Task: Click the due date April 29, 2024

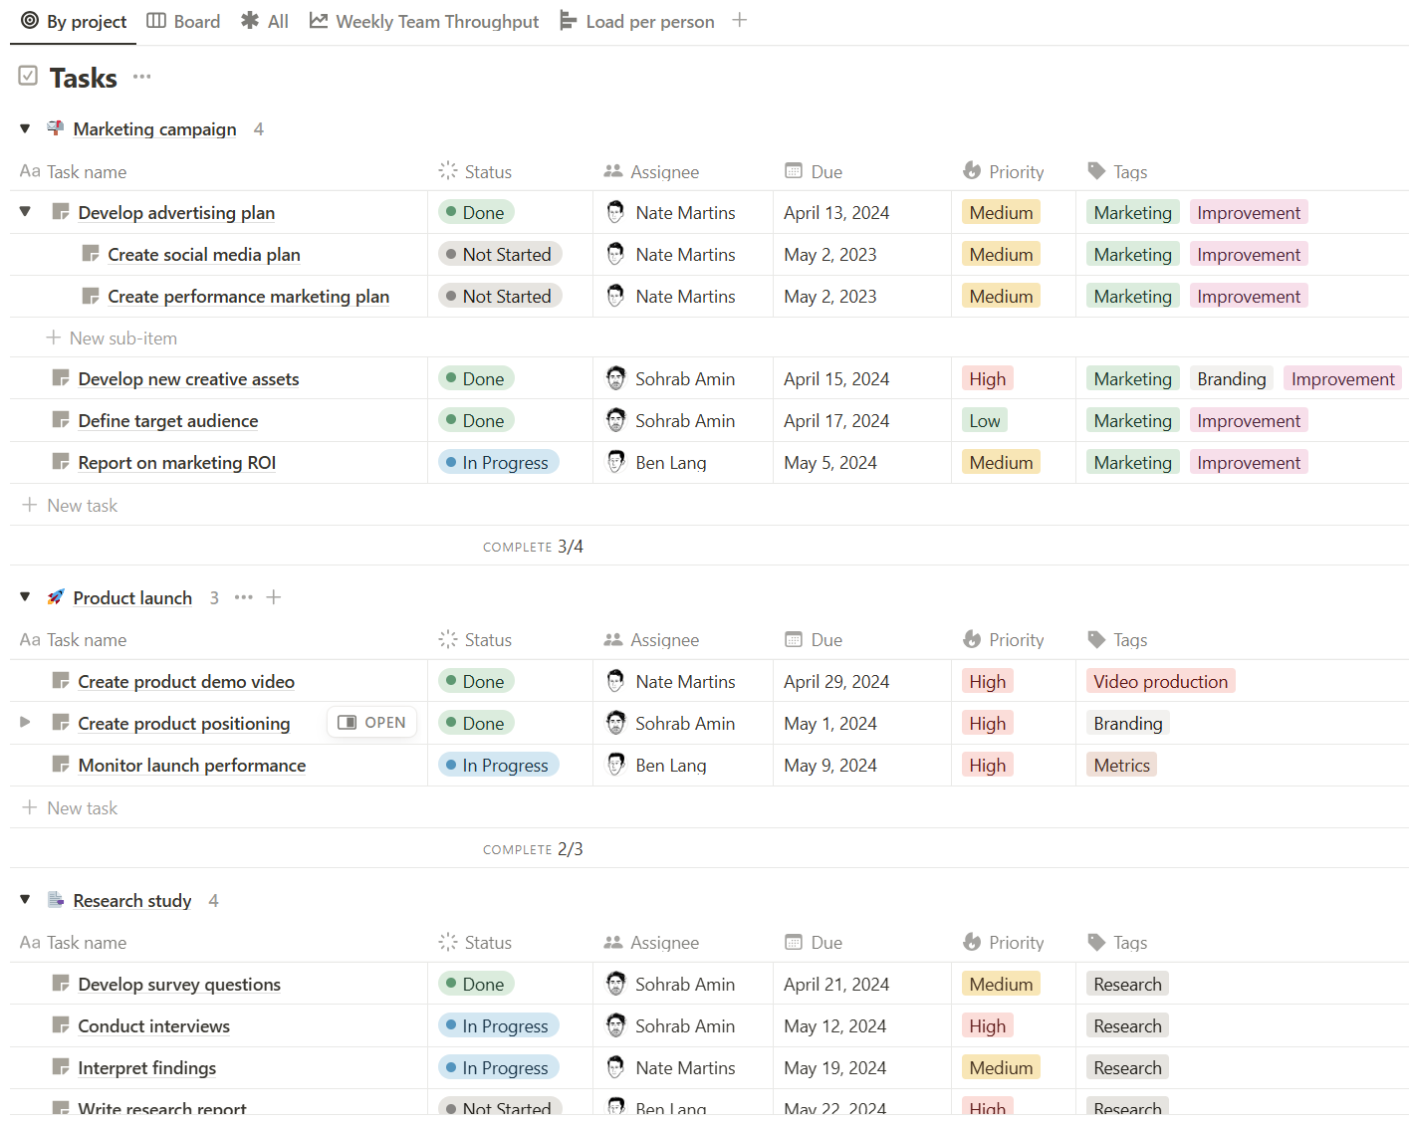Action: pos(835,682)
